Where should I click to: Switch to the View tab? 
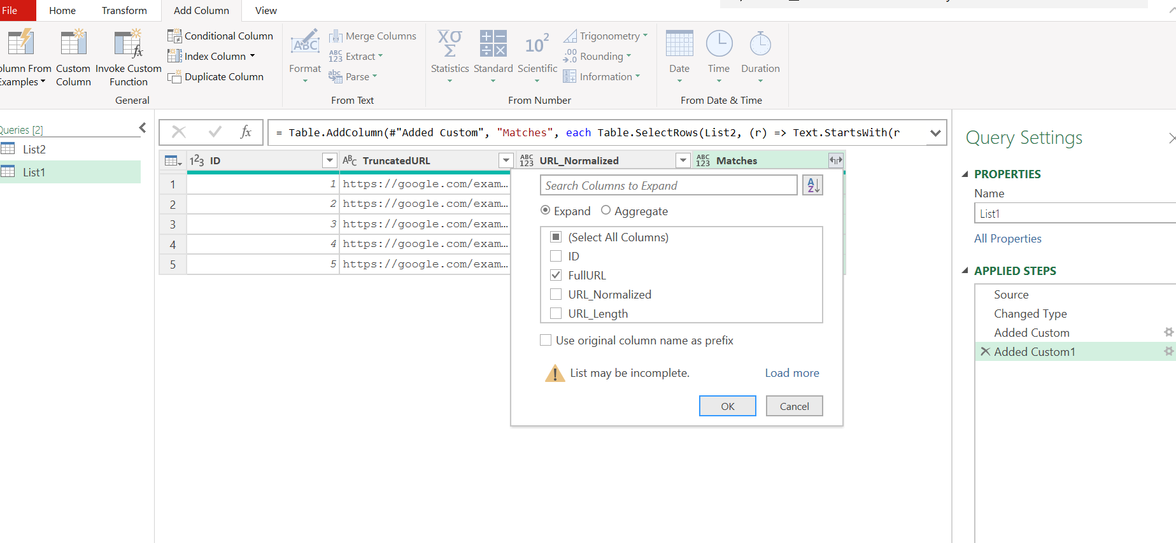[266, 10]
